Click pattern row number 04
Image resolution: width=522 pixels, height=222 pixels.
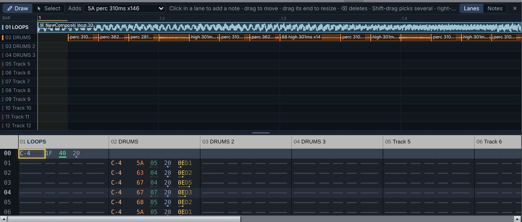tap(8, 192)
